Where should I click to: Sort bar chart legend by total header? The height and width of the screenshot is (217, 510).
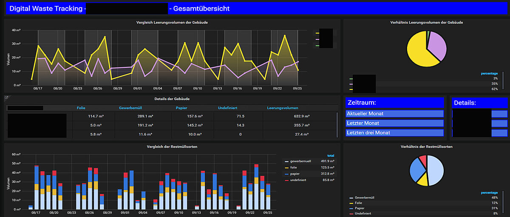331,156
